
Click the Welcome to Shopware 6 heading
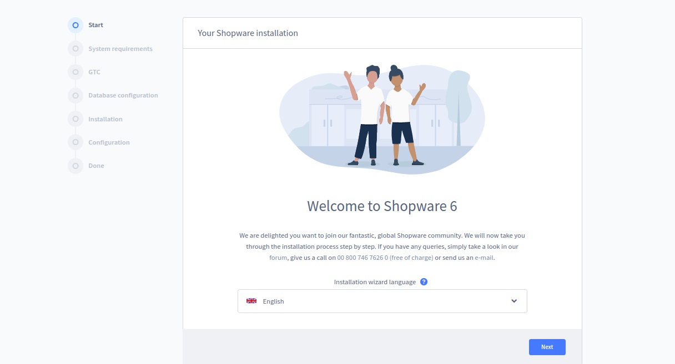pos(382,206)
